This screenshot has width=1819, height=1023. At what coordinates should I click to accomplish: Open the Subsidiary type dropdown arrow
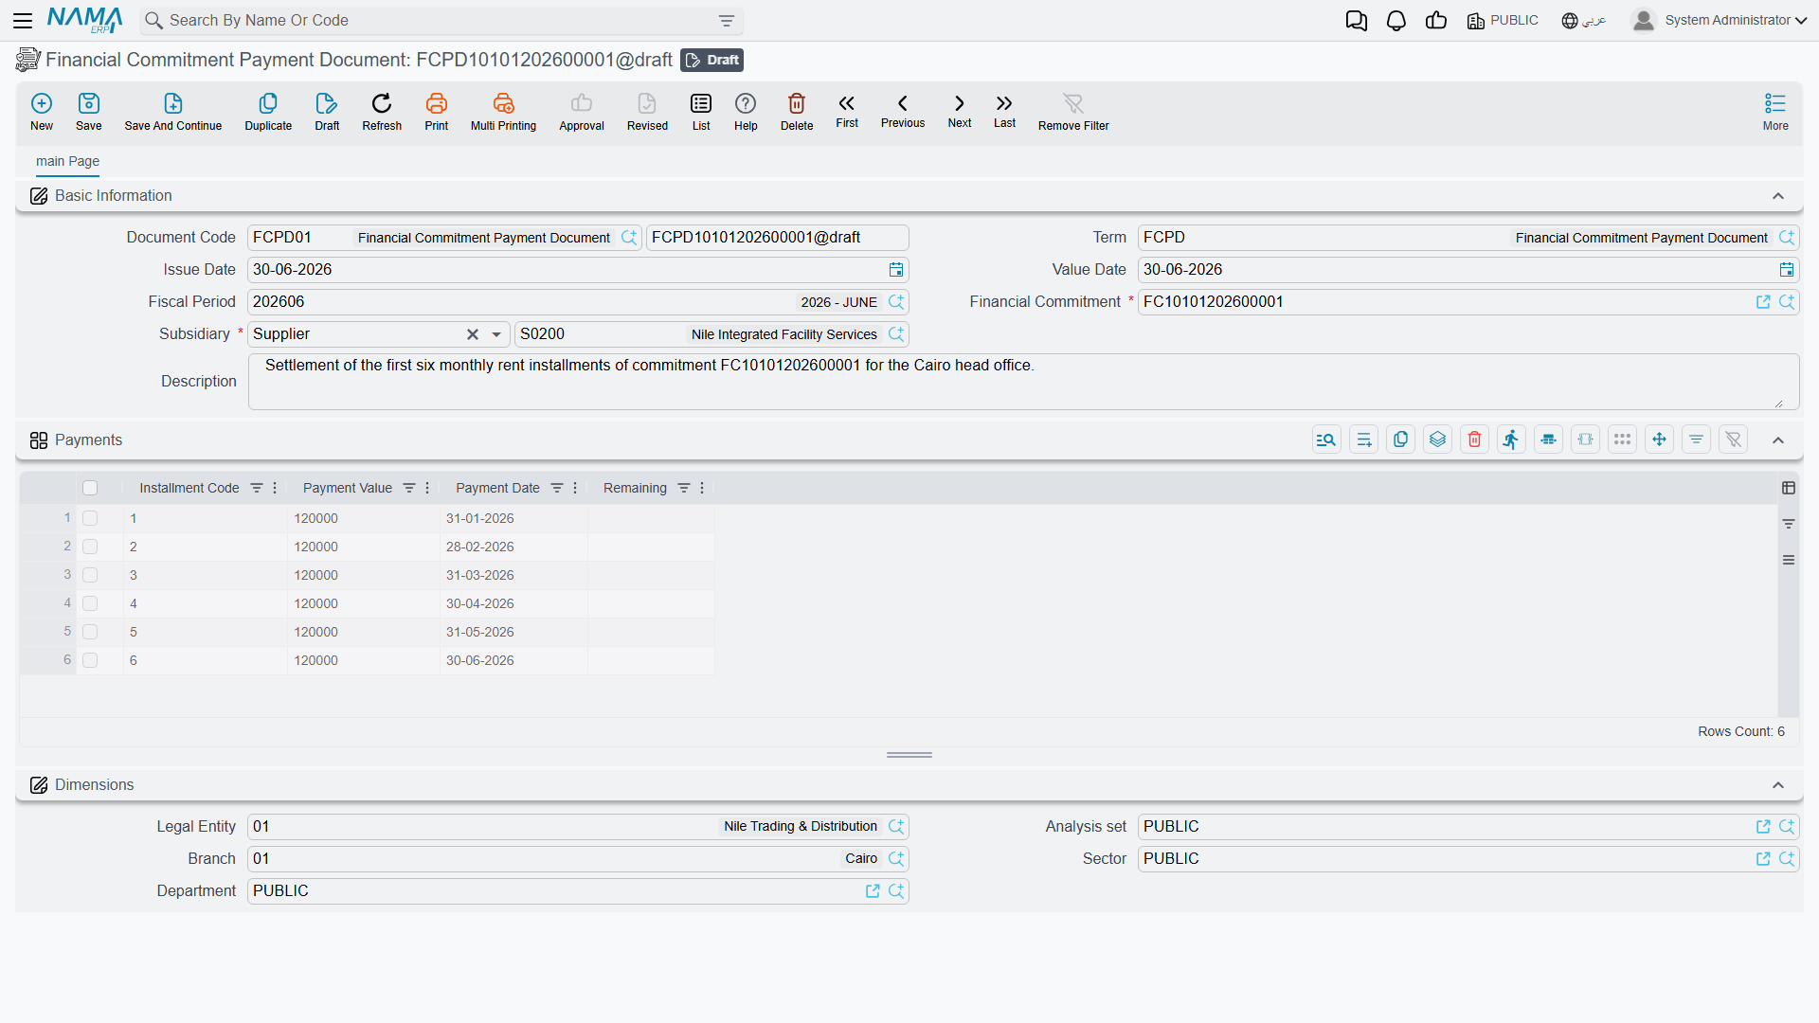tap(496, 334)
